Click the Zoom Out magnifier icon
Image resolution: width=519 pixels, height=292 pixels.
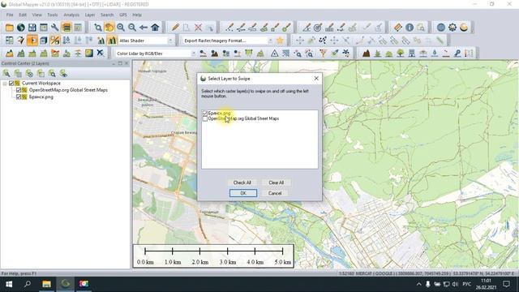(132, 28)
